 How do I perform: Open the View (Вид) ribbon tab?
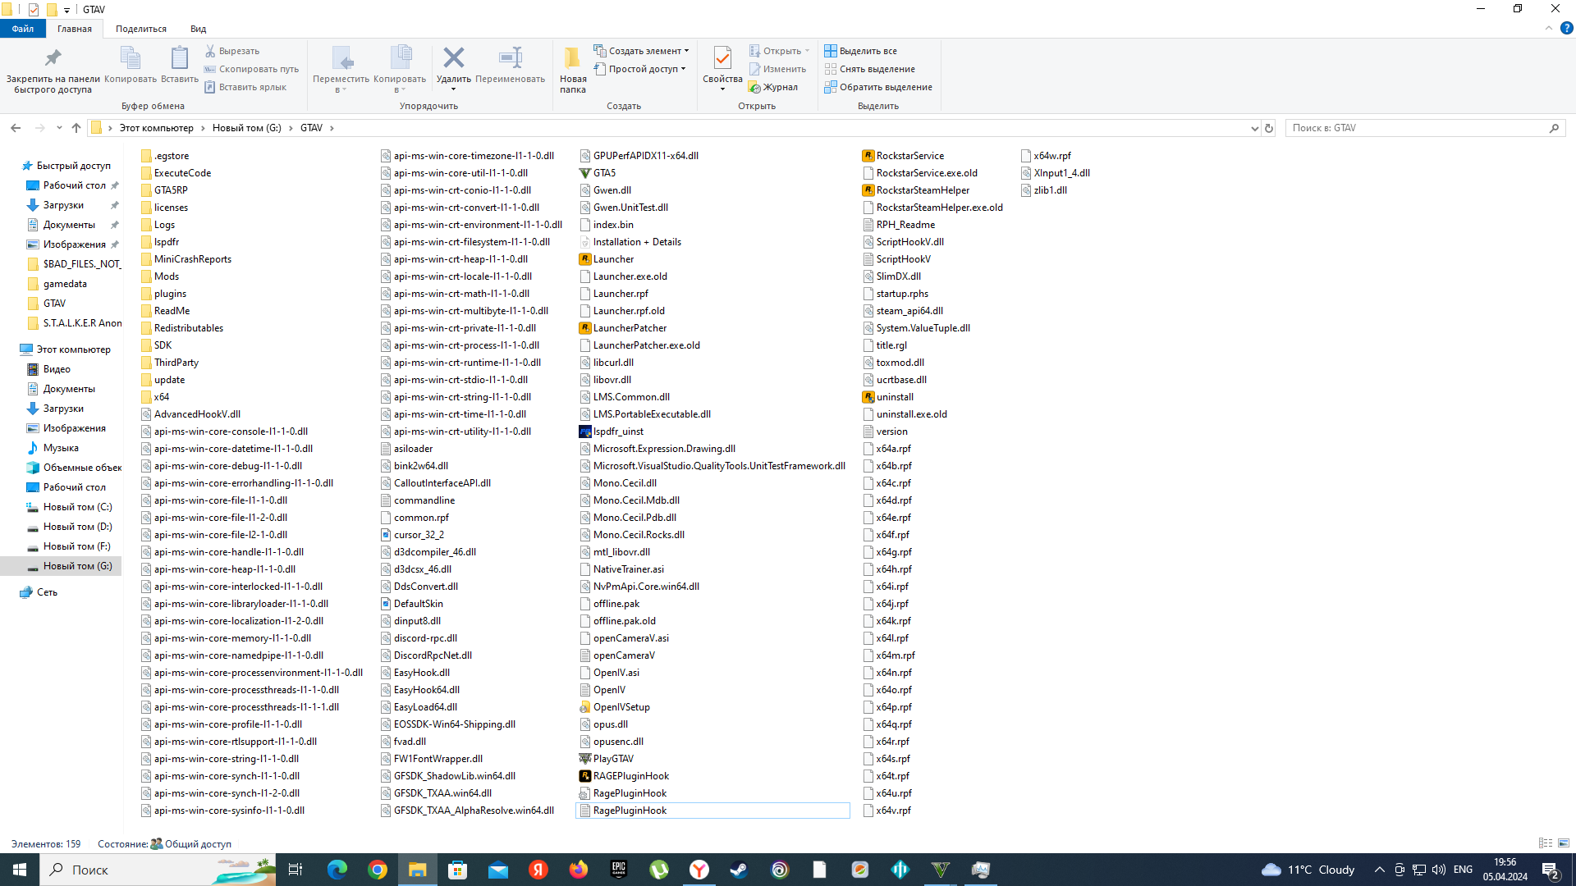(198, 29)
